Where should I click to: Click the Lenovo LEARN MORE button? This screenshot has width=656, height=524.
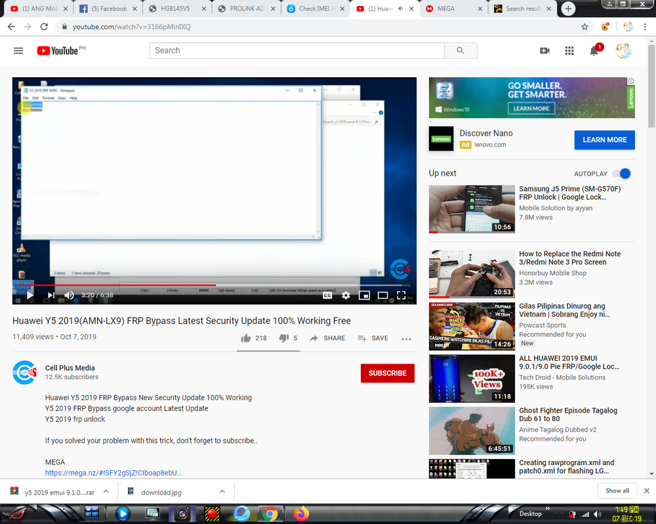(x=604, y=140)
